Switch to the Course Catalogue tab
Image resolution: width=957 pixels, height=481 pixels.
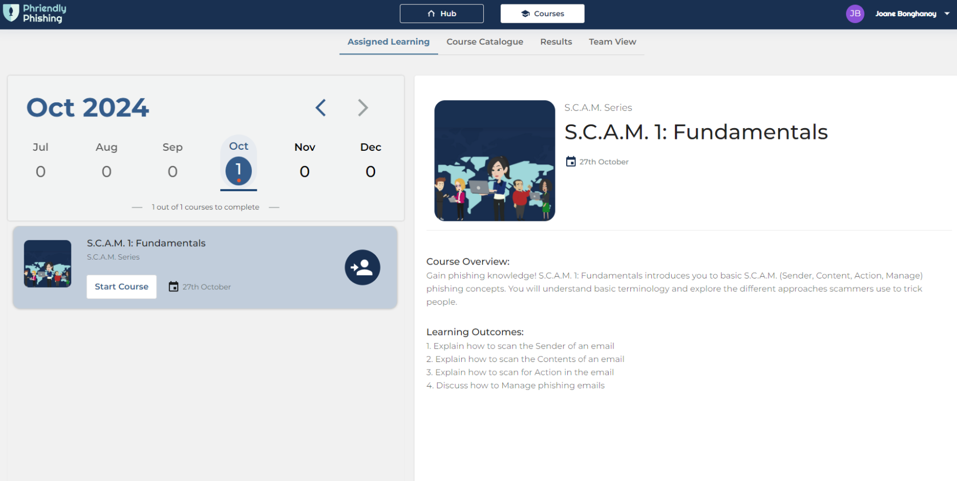(484, 41)
